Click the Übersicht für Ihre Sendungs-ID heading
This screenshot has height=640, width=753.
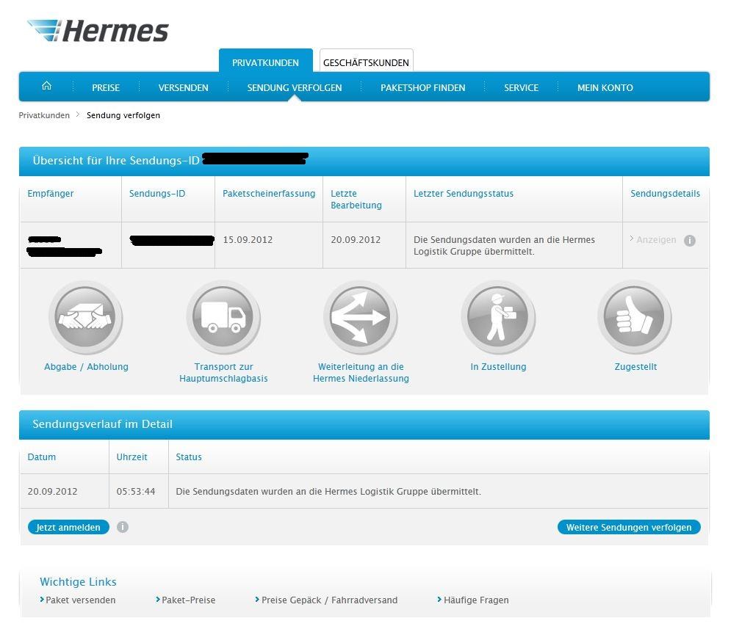116,160
